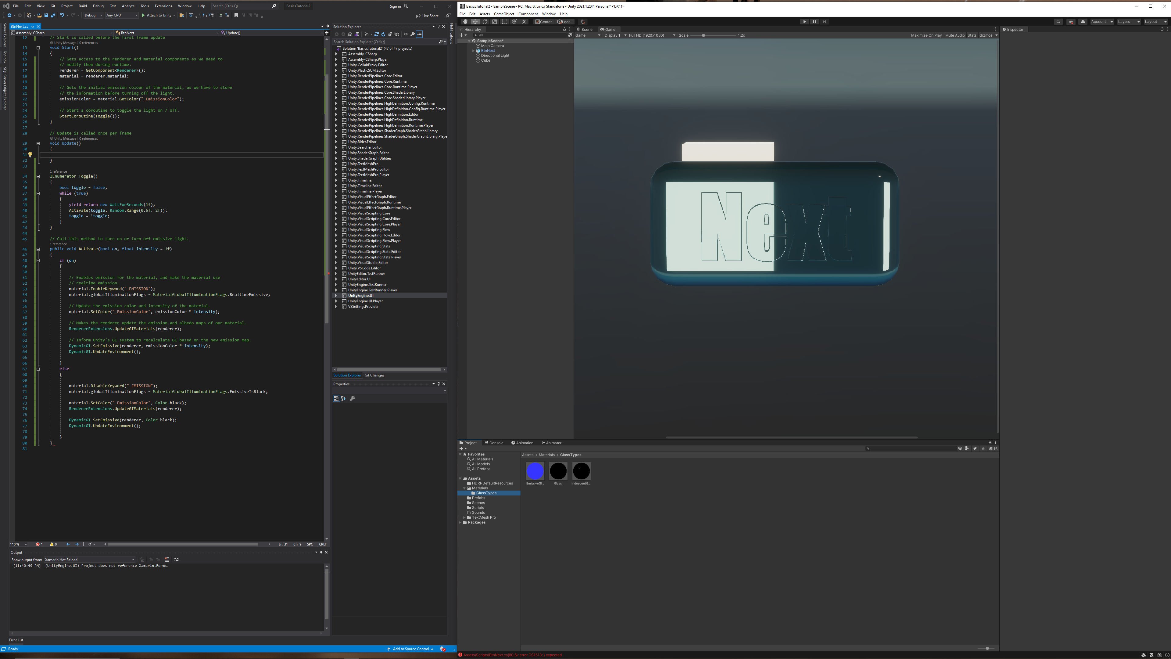Click Add to Source Control
1171x659 pixels.
point(410,649)
